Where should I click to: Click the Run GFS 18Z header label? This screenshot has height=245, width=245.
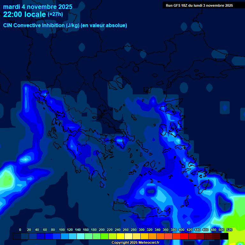[x=199, y=5]
